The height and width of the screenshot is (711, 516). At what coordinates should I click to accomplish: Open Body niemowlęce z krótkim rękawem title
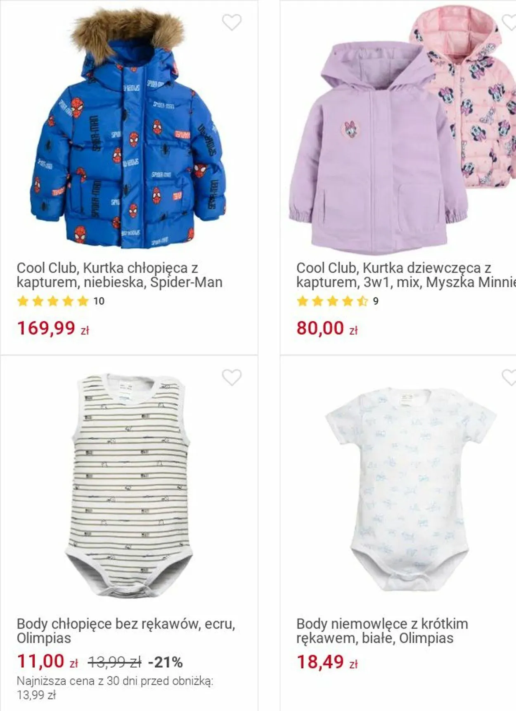382,631
